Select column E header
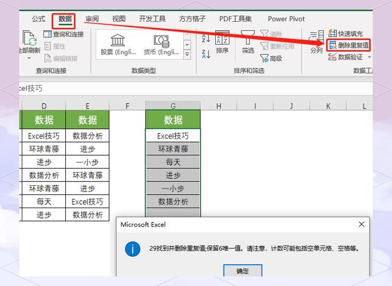 (87, 106)
